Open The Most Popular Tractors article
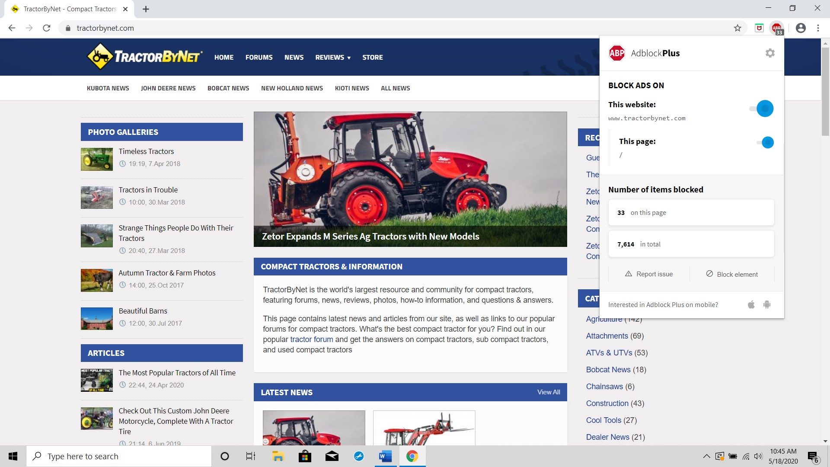830x467 pixels. pyautogui.click(x=177, y=373)
